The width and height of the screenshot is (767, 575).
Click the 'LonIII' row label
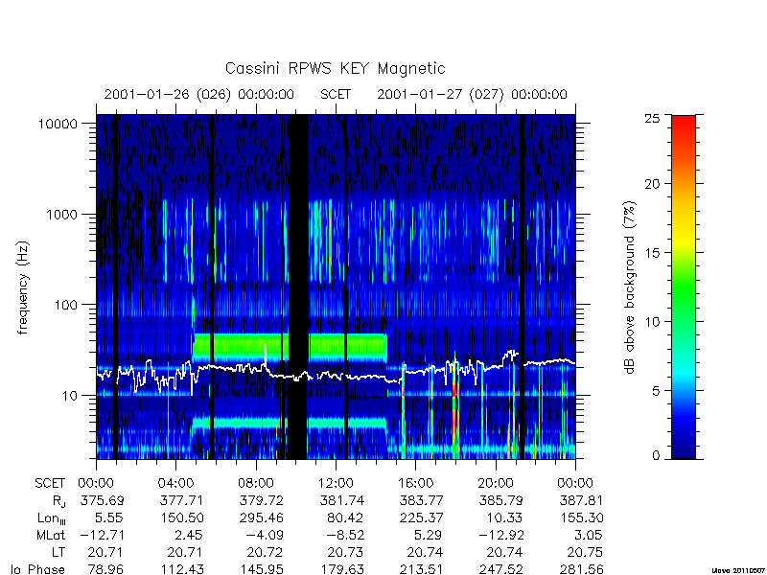pos(52,518)
